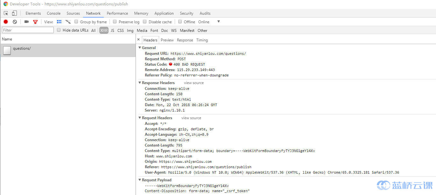Click the Referer header URL value
436x195 pixels.
click(x=206, y=167)
